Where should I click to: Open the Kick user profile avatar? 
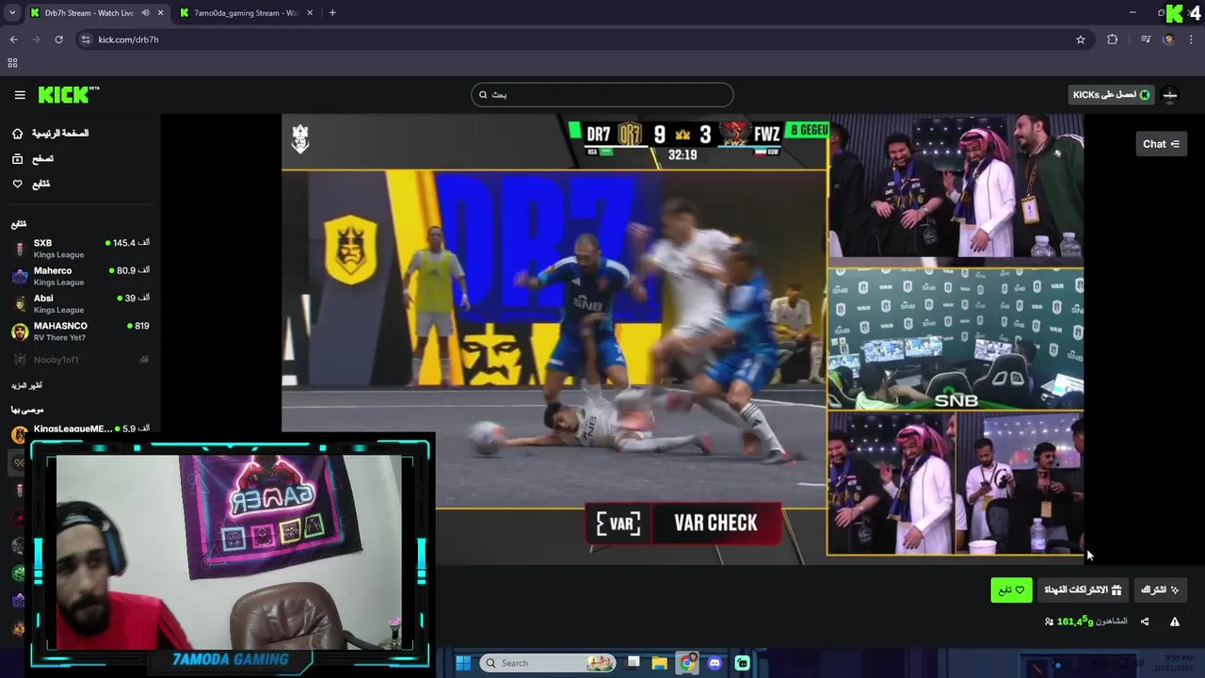[1170, 94]
